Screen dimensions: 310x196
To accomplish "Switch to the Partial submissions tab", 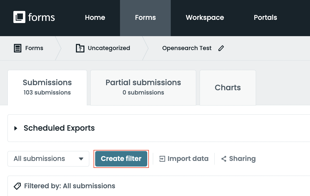I will (143, 87).
